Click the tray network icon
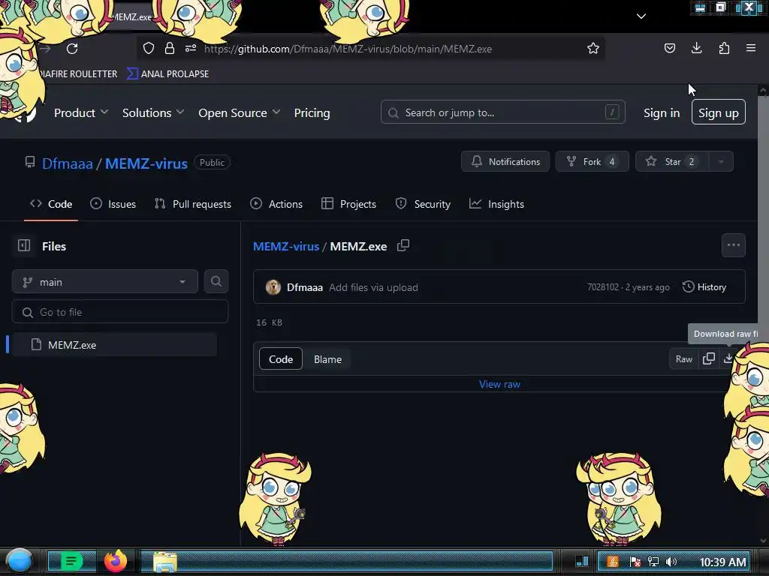The width and height of the screenshot is (769, 576). point(653,562)
